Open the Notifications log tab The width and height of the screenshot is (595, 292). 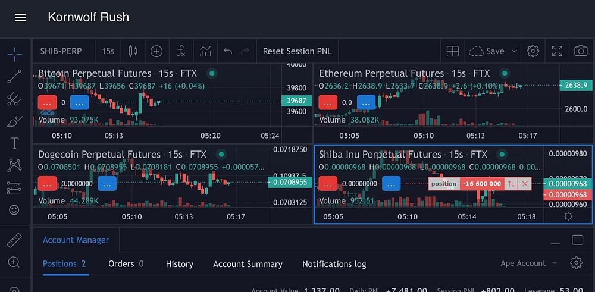334,264
